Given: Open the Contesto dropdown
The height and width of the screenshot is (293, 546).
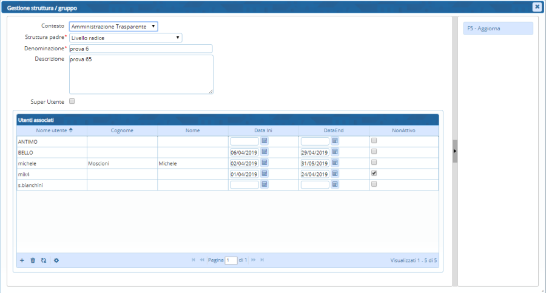Looking at the screenshot, I should [113, 27].
